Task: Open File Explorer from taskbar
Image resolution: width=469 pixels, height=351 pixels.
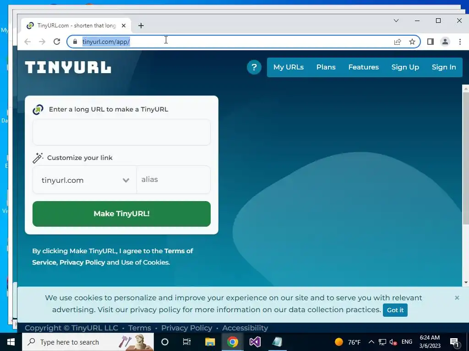Action: [x=210, y=342]
